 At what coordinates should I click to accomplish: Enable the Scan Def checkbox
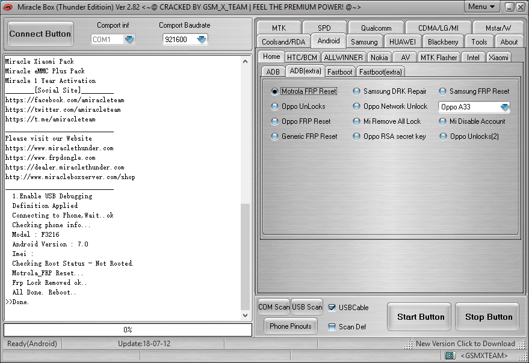click(332, 326)
